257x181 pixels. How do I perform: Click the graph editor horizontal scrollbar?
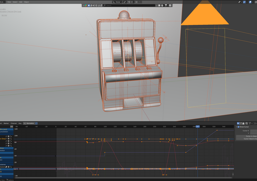(x=123, y=178)
